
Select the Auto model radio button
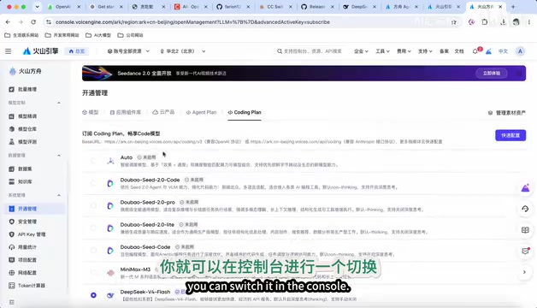[x=93, y=161]
